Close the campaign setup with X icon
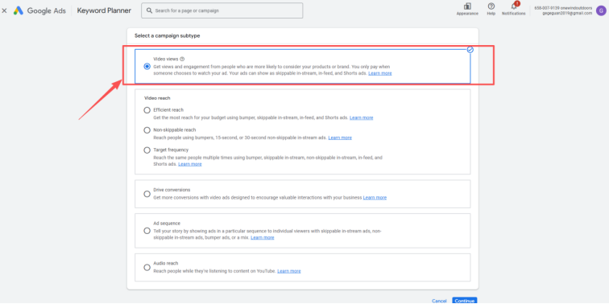609x304 pixels. pos(4,11)
